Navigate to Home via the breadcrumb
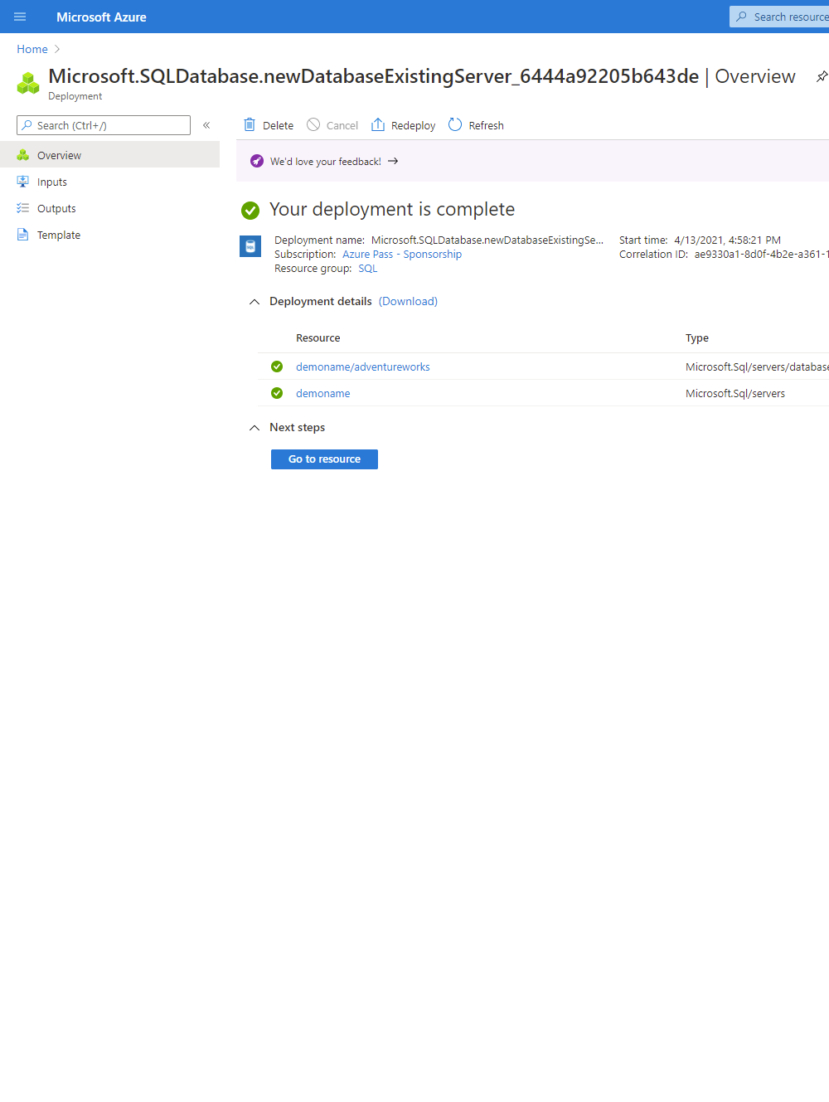The height and width of the screenshot is (1102, 829). 32,48
